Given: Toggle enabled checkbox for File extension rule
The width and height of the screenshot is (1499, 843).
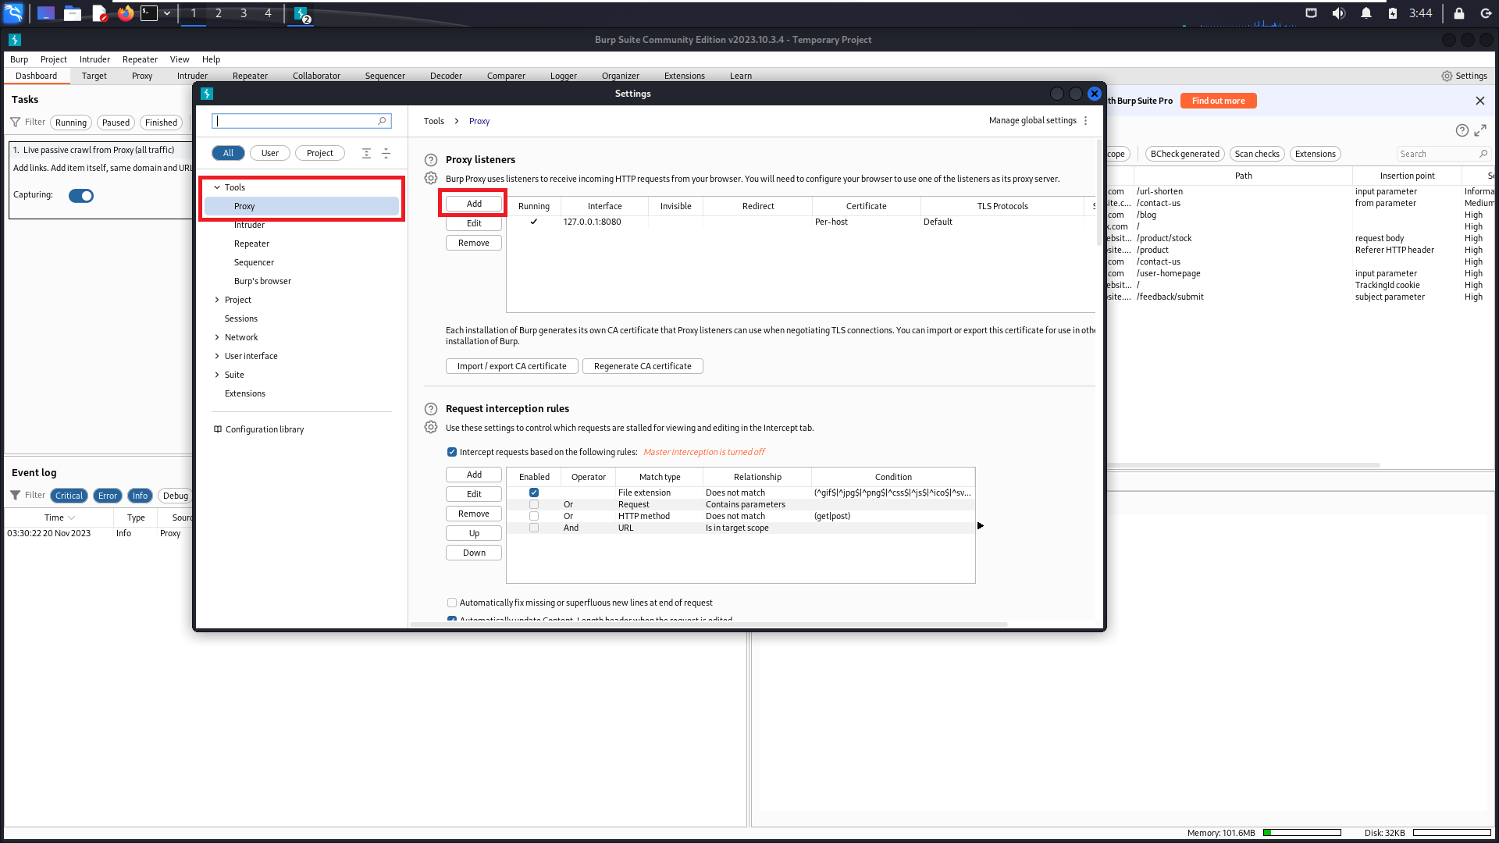Looking at the screenshot, I should pyautogui.click(x=534, y=493).
